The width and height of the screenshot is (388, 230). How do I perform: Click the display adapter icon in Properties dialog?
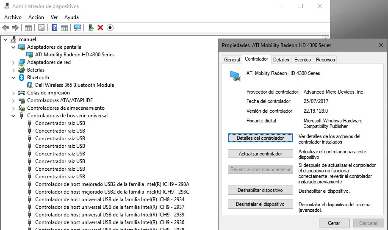coord(235,76)
